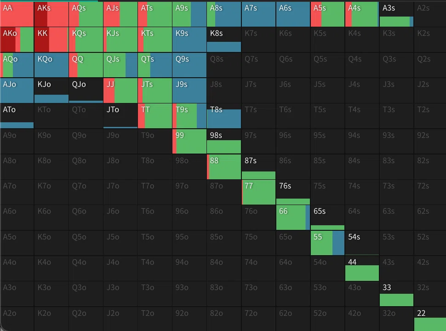Click the K8s hand cell
The height and width of the screenshot is (331, 446).
(x=224, y=40)
